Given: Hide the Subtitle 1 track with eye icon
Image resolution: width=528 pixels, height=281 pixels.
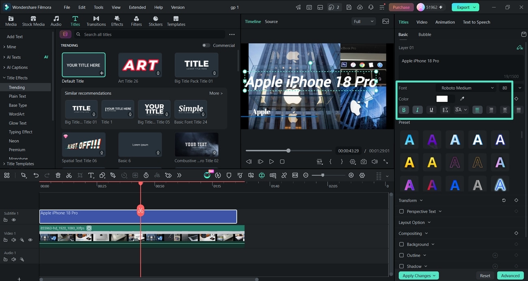Looking at the screenshot, I should [14, 220].
